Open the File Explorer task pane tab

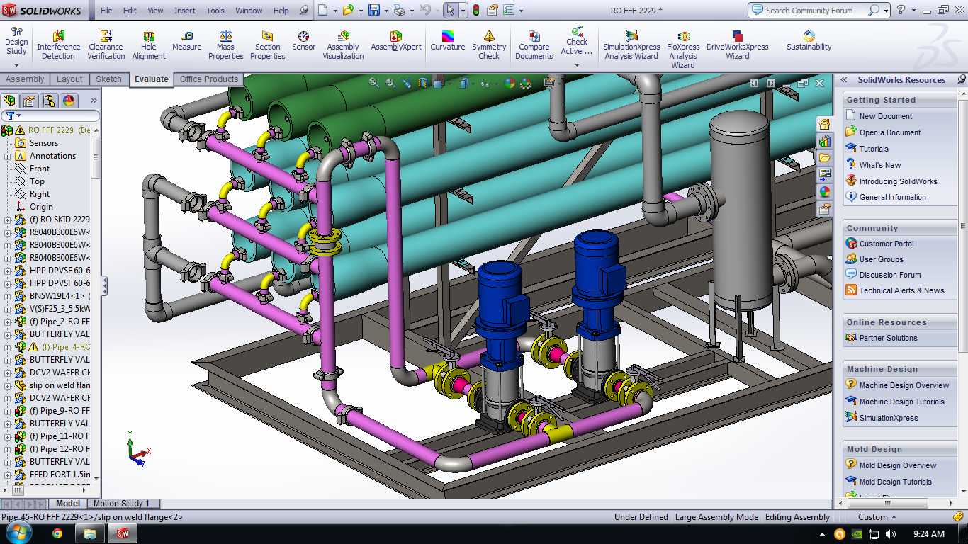point(824,157)
